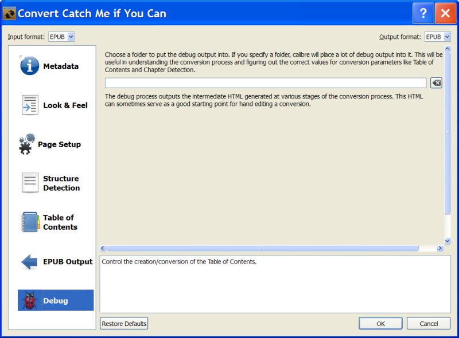Click the horizontal scrollbar thumb
This screenshot has height=338, width=459.
tap(263, 248)
